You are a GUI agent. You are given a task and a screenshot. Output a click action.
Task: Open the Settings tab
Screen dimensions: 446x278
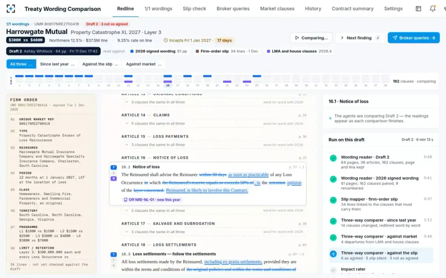(393, 9)
